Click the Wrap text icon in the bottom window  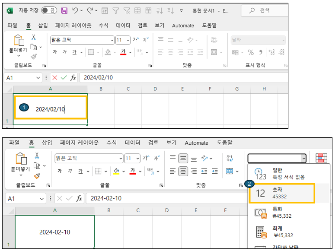coord(230,159)
